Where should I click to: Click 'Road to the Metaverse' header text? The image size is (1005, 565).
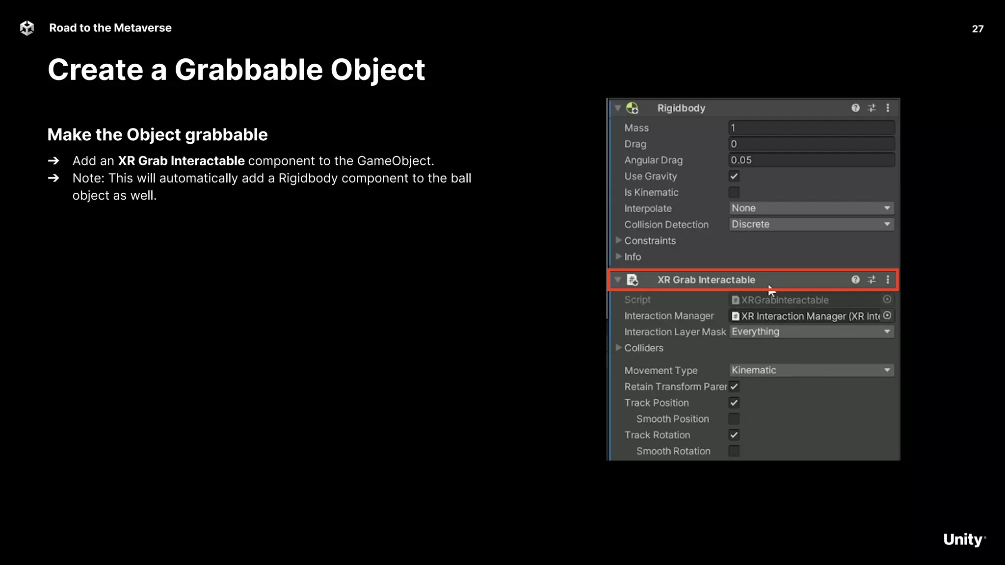pos(110,28)
